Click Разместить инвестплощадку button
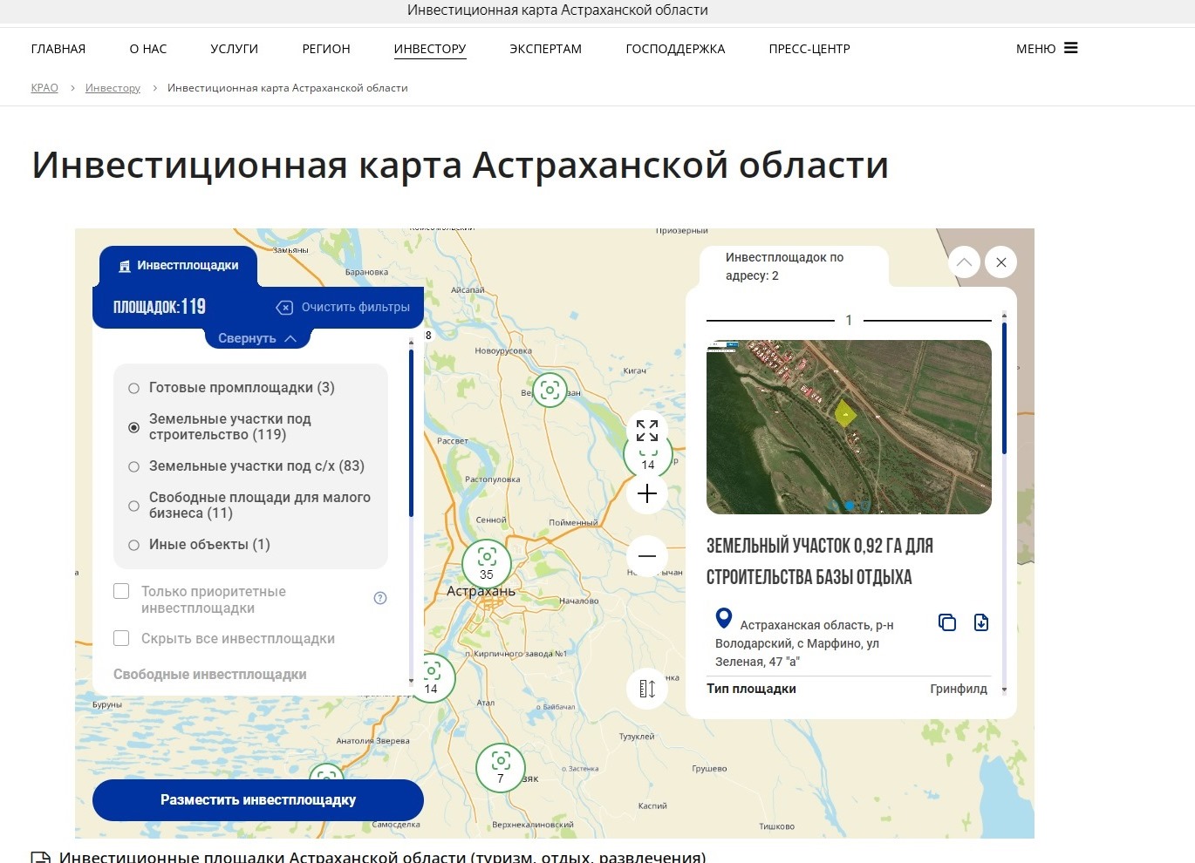This screenshot has width=1195, height=863. (258, 800)
